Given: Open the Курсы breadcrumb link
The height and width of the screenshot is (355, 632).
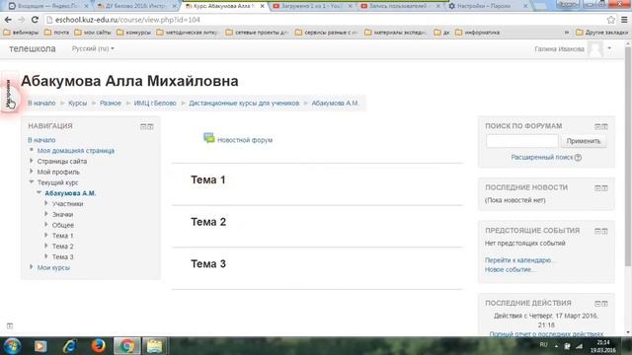Looking at the screenshot, I should coord(77,103).
